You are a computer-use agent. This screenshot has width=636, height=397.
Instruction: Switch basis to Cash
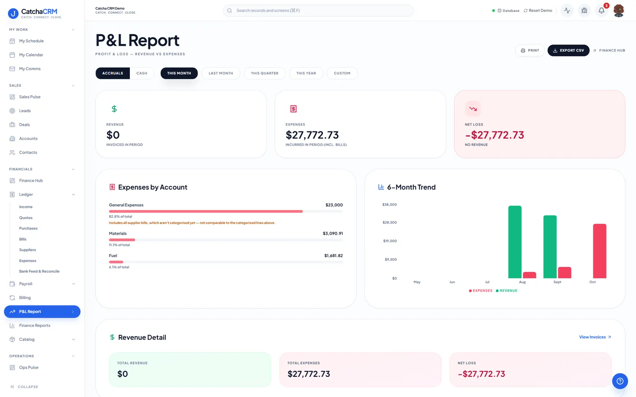[x=142, y=73]
